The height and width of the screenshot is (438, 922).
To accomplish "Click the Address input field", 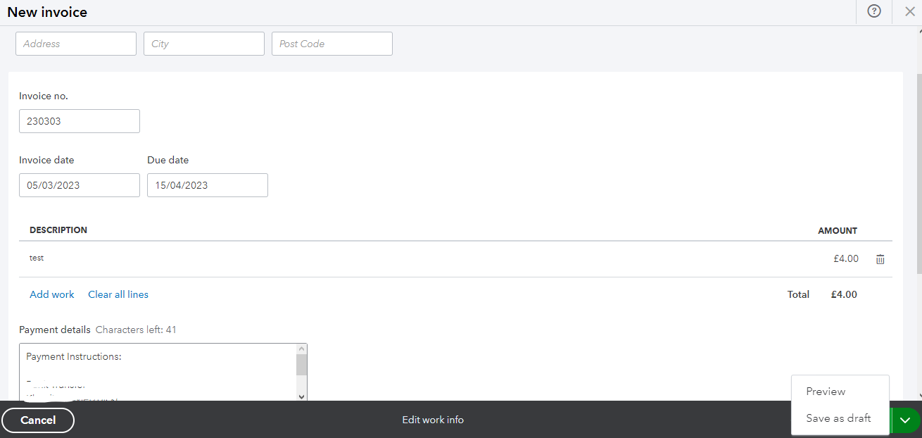I will [75, 43].
